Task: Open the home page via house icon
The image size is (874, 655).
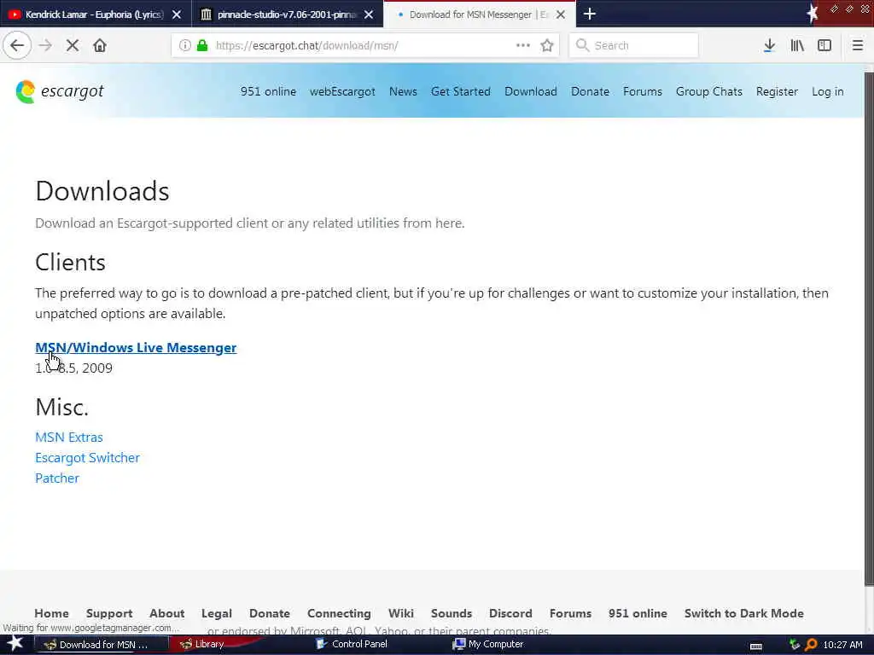Action: tap(100, 45)
